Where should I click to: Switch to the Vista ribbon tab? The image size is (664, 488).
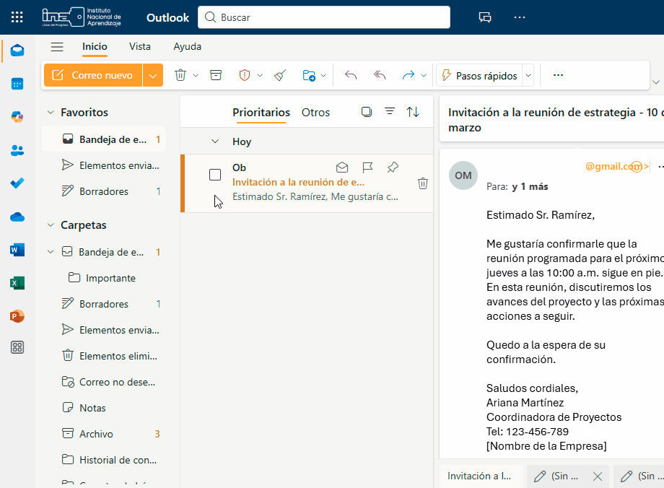(x=140, y=47)
